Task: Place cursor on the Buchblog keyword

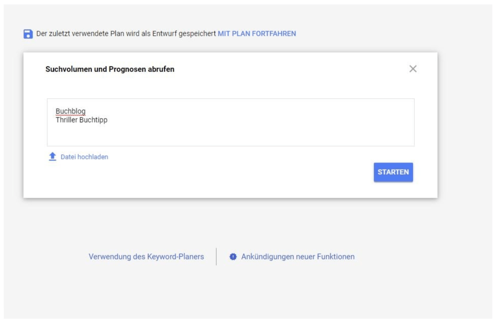Action: pos(71,111)
